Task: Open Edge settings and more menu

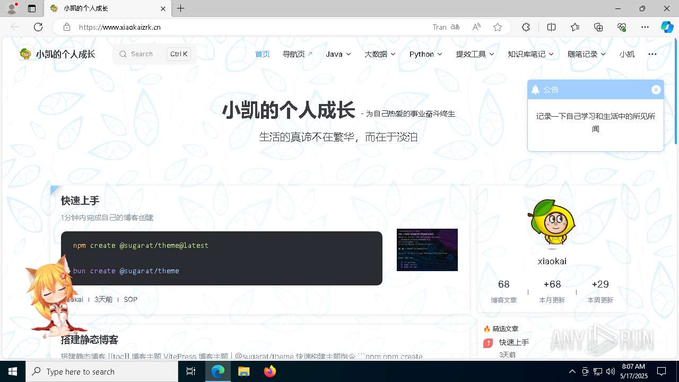Action: 645,27
